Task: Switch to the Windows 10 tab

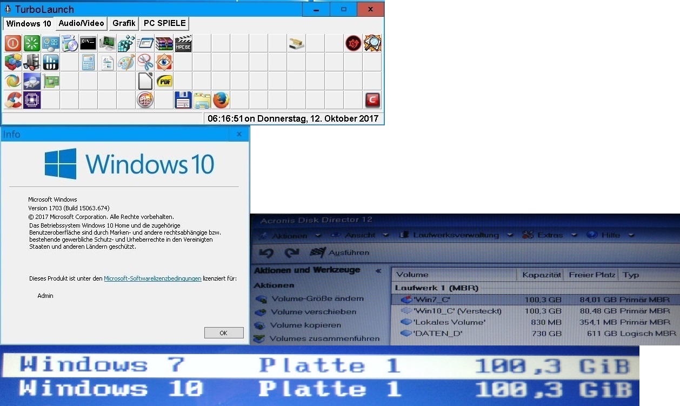Action: tap(29, 24)
